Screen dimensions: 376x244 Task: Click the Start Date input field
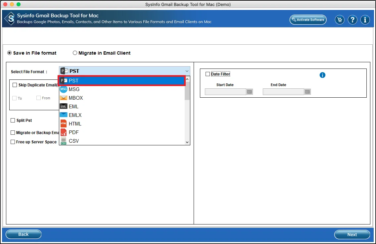225,92
